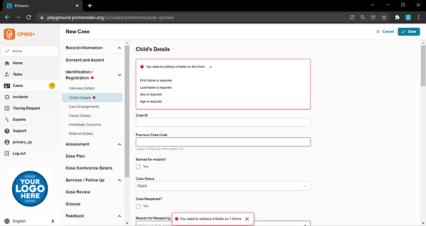The width and height of the screenshot is (426, 226).
Task: Click the 'Last Name is required' error
Action: 156,87
